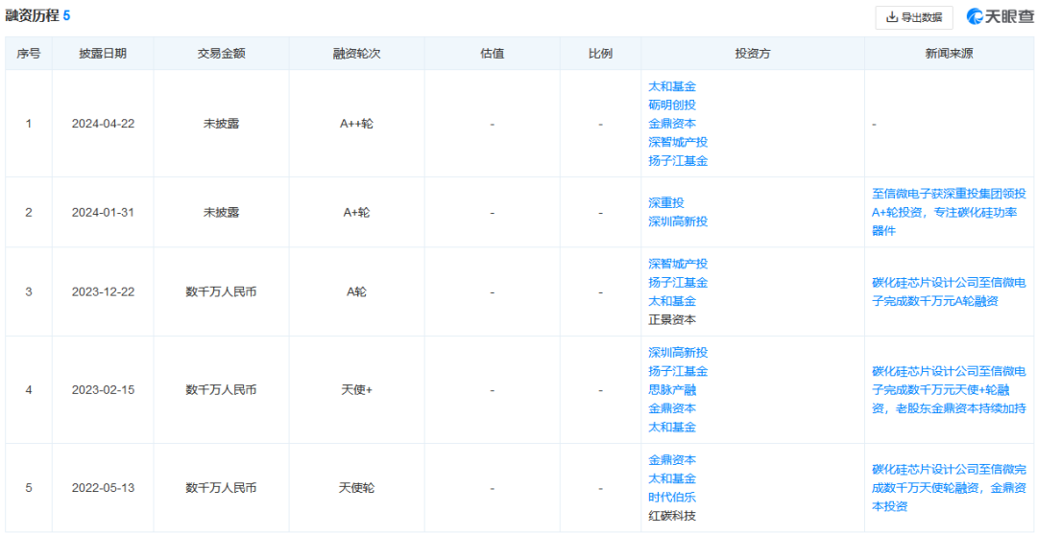The image size is (1037, 535).
Task: Open 深圳高新投 in the A+轮 row
Action: point(678,221)
